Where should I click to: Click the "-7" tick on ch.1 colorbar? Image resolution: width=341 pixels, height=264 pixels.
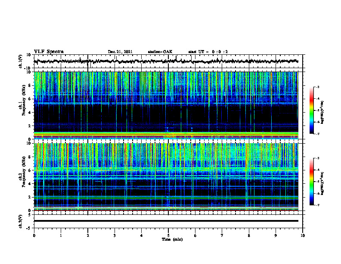coord(317,134)
